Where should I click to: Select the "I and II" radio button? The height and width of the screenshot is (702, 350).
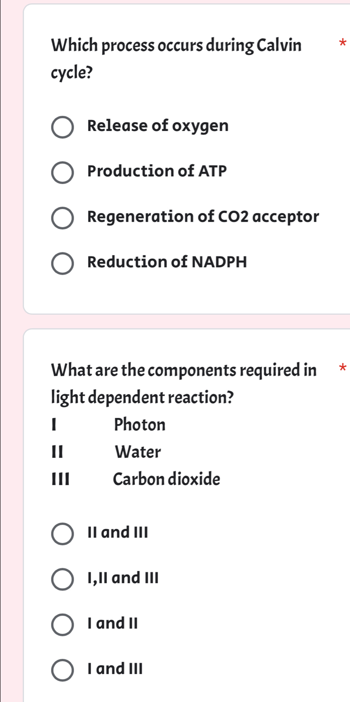point(62,624)
